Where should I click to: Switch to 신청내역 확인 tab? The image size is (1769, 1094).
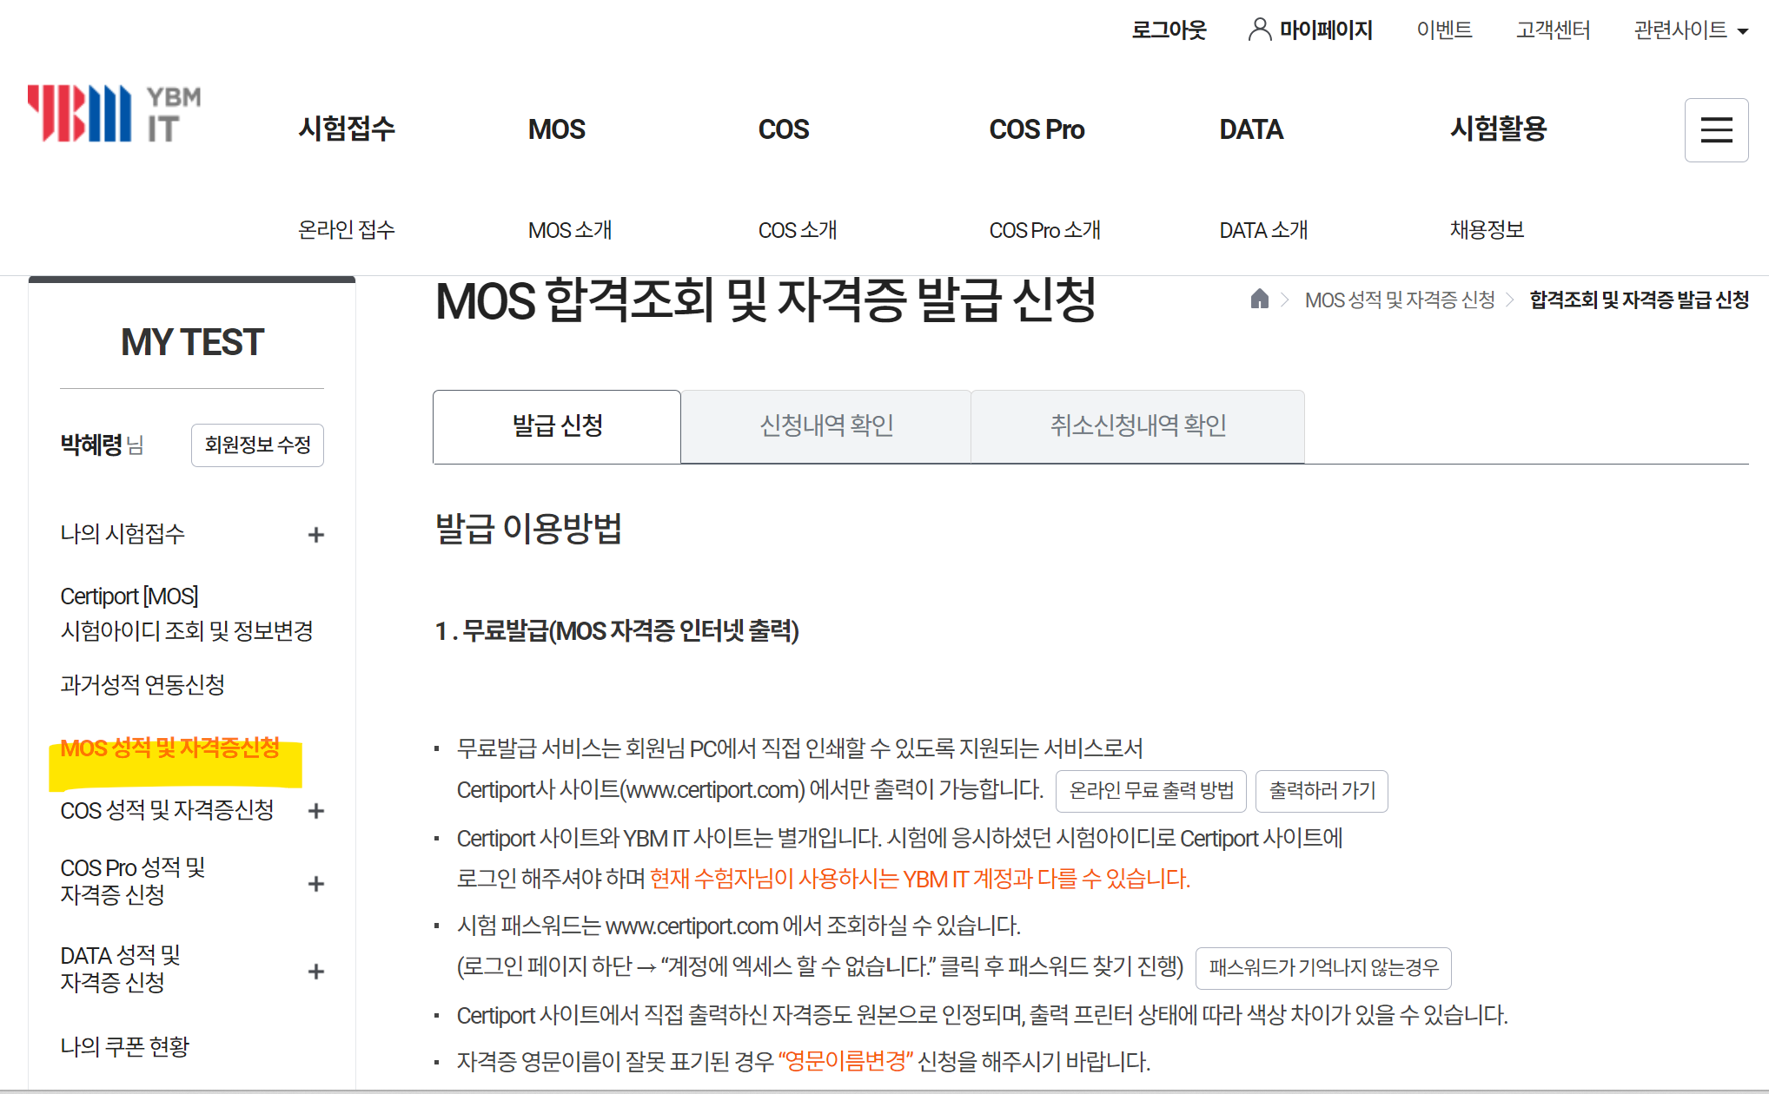(825, 425)
